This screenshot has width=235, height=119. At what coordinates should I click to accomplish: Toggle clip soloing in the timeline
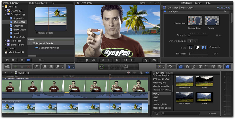(141, 73)
